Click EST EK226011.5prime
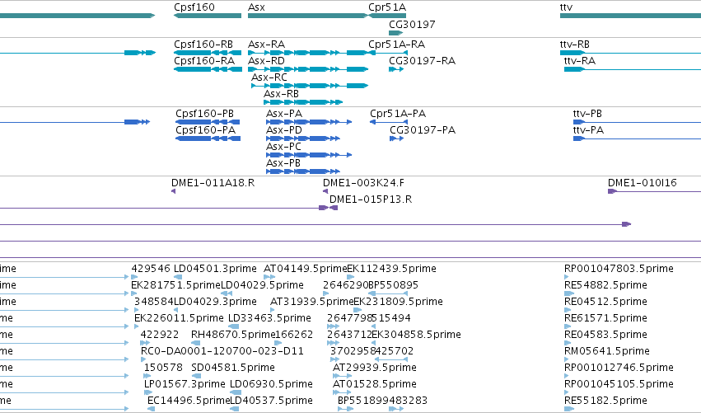 pos(179,318)
